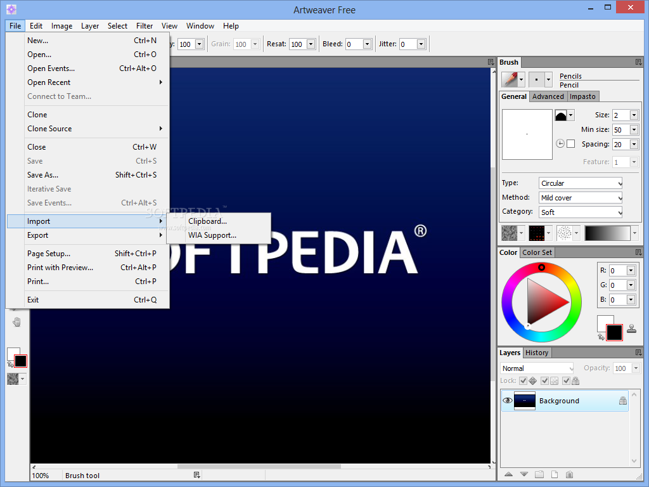Switch to the Advanced brush tab
Screen dimensions: 649x487
[x=548, y=96]
